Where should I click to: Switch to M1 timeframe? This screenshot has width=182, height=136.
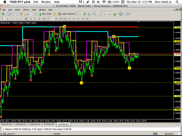pos(52,19)
